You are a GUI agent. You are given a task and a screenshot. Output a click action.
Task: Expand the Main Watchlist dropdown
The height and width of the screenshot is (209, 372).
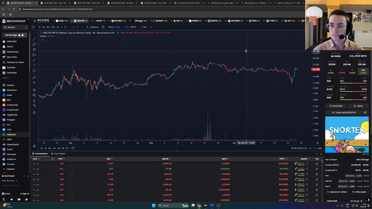(x=9, y=181)
